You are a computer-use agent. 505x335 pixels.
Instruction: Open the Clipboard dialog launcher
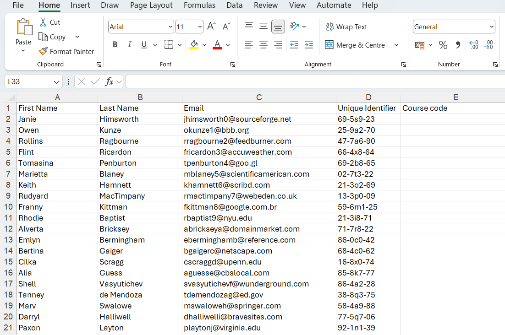pyautogui.click(x=99, y=65)
